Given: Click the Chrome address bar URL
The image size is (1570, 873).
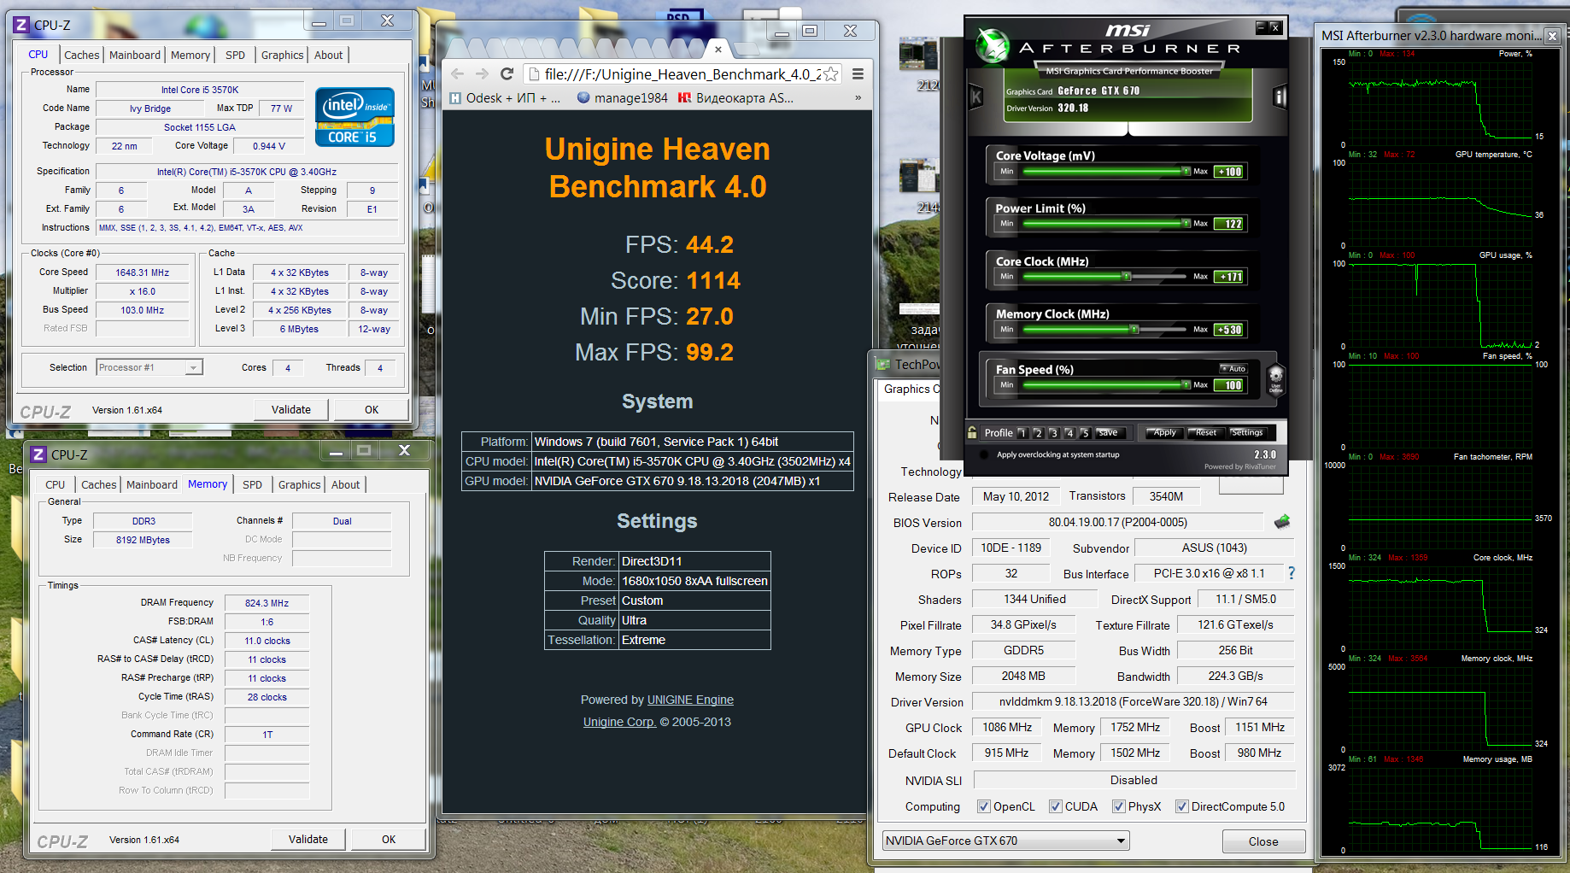Looking at the screenshot, I should (x=682, y=74).
